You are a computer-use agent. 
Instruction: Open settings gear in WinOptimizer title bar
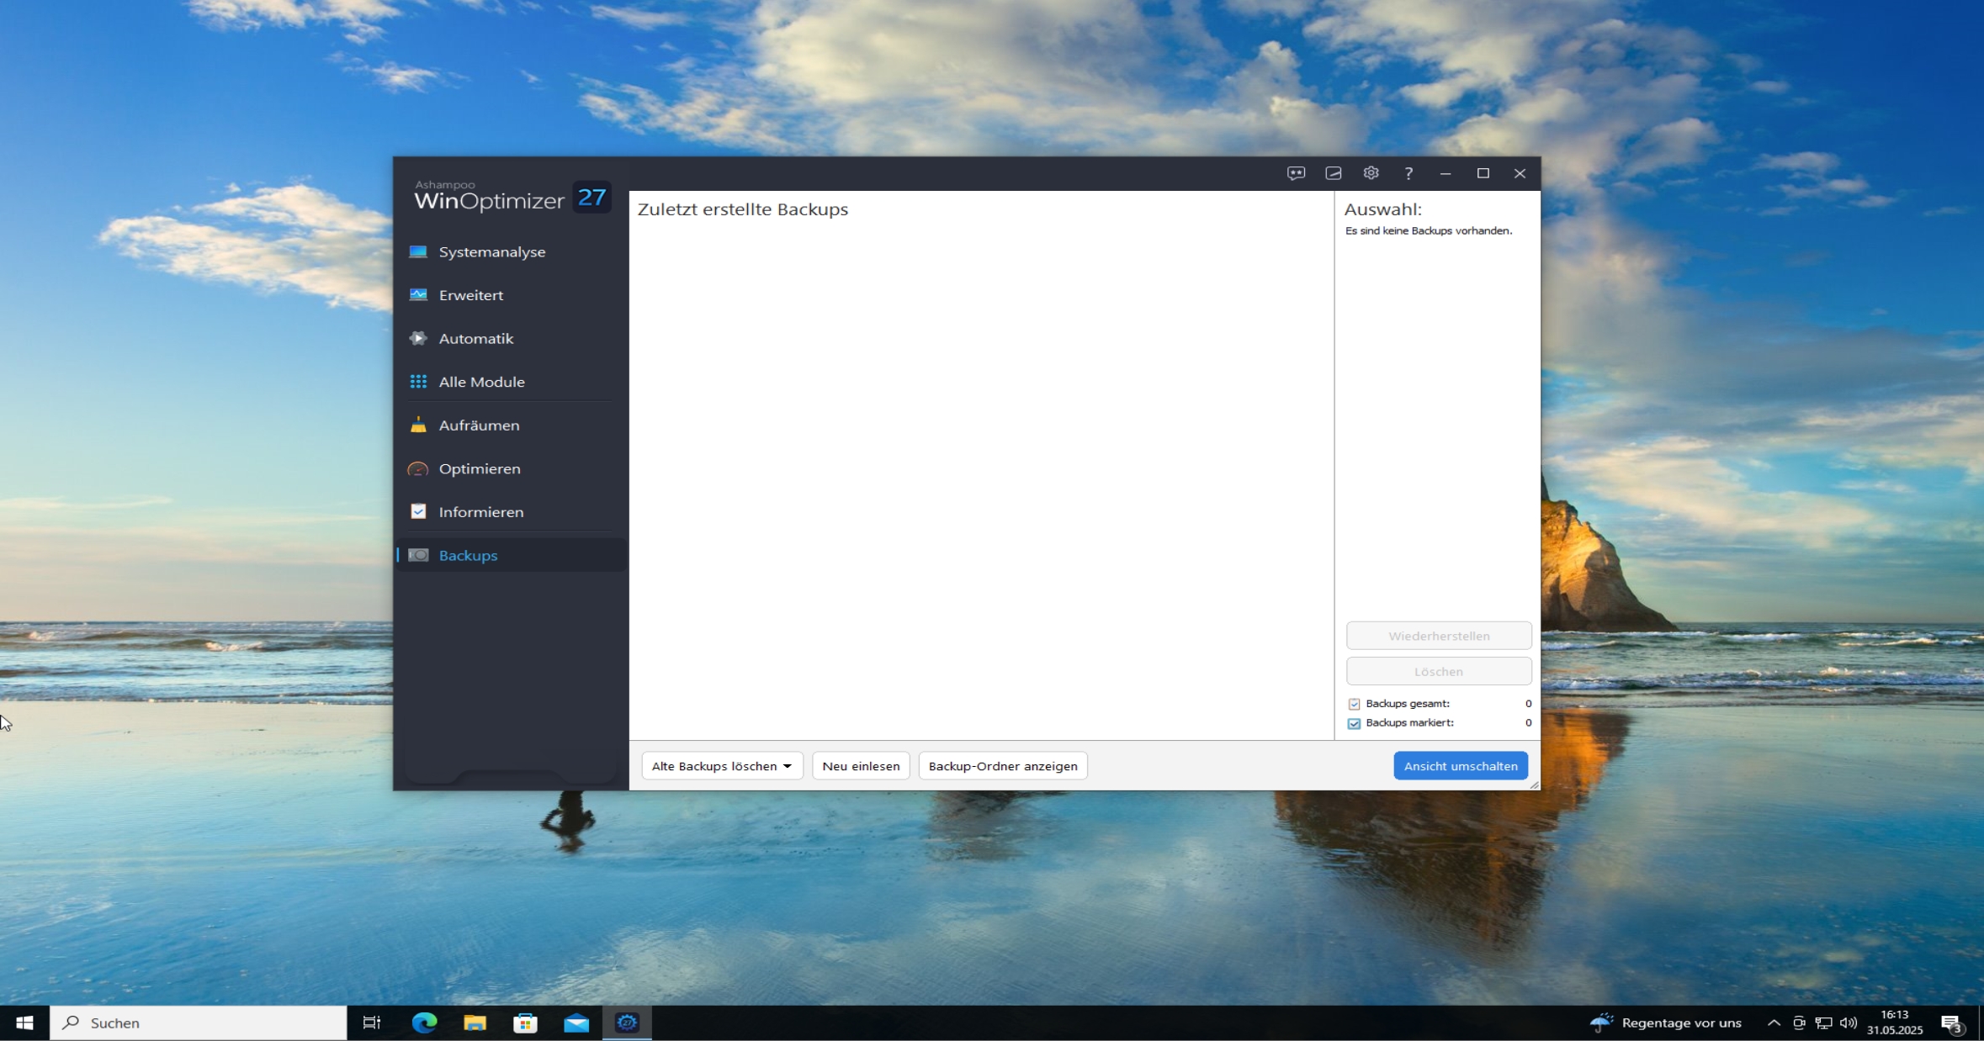[x=1371, y=173]
